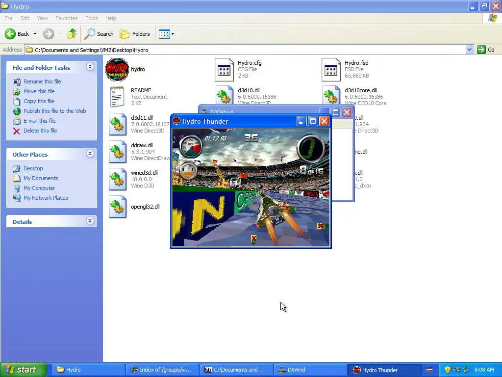Viewport: 502px width, 377px height.
Task: Open the Help menu
Action: point(111,18)
